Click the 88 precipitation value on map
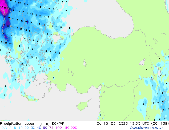Screen dimensions: 169x130 (x=5, y=16)
